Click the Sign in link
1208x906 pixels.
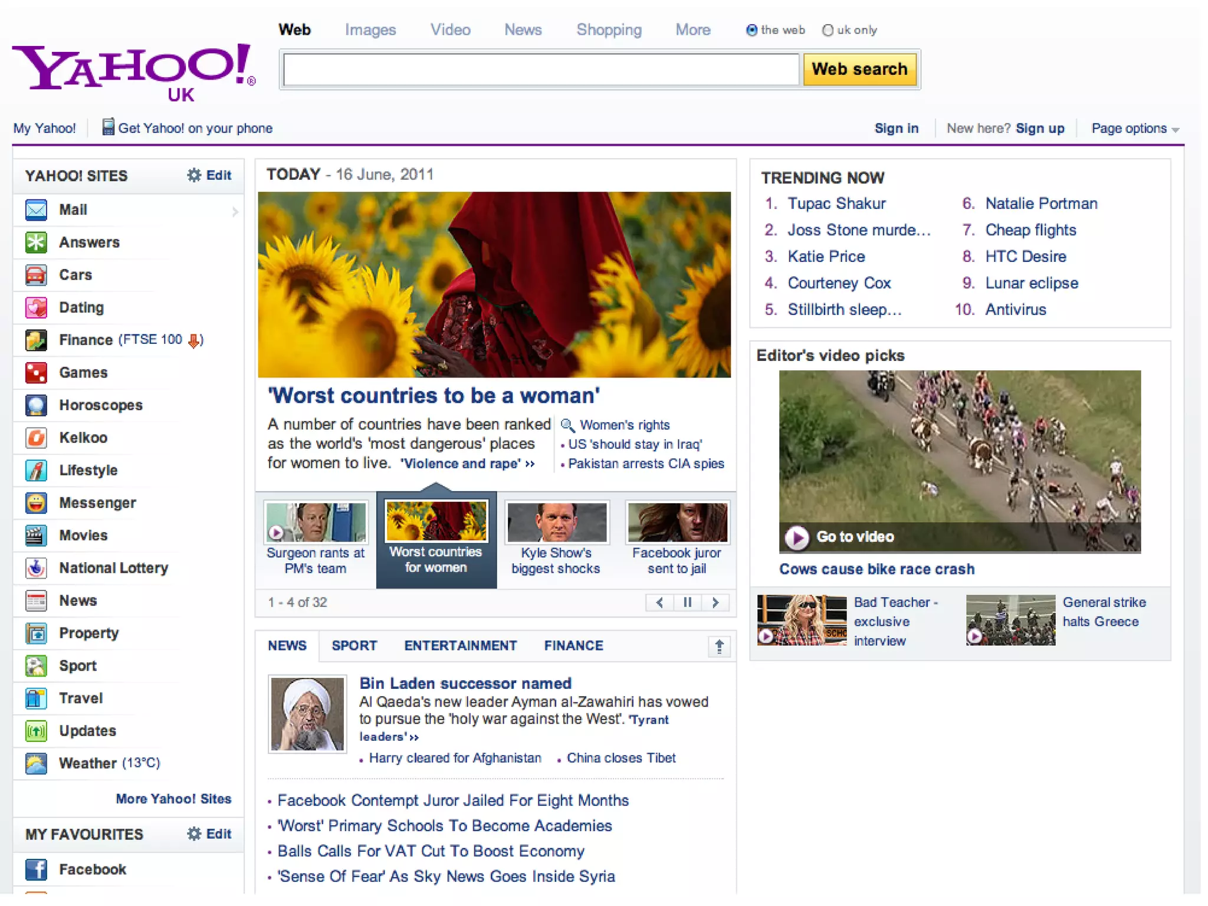click(896, 129)
